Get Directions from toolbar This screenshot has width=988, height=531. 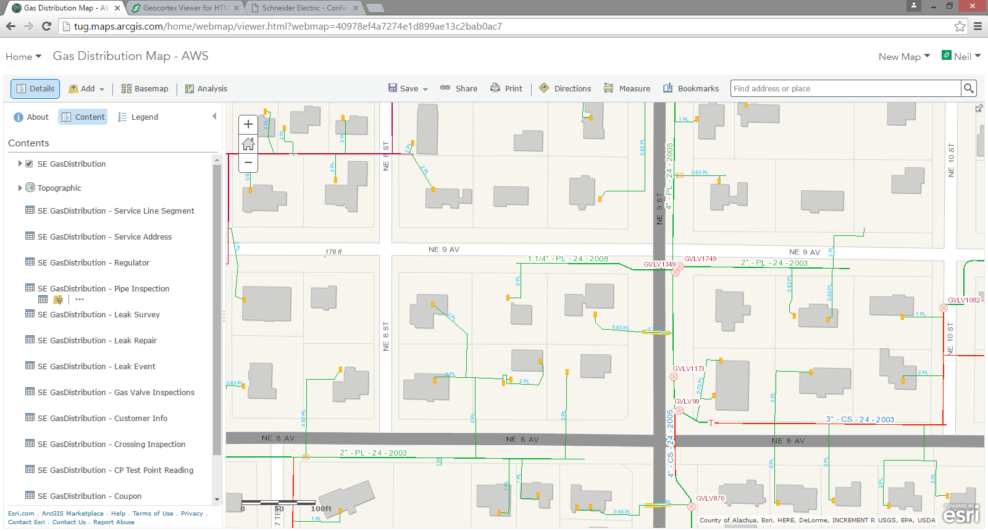565,89
